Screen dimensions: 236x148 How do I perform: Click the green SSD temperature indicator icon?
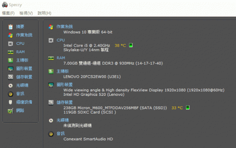pos(188,107)
